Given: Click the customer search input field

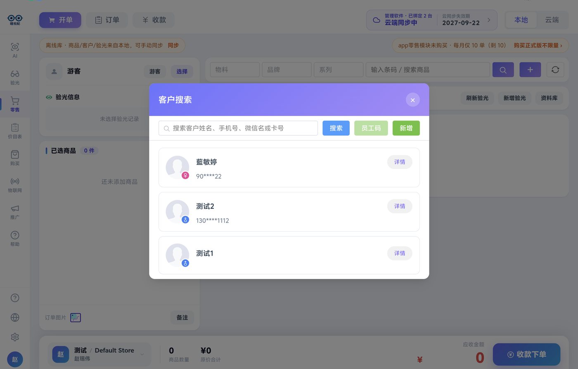Looking at the screenshot, I should [x=238, y=128].
